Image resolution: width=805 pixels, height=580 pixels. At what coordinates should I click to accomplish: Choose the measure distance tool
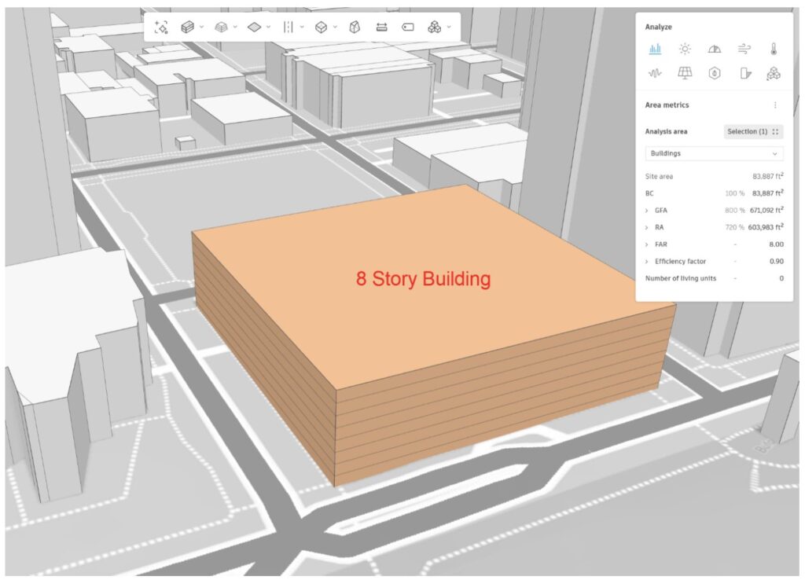381,27
